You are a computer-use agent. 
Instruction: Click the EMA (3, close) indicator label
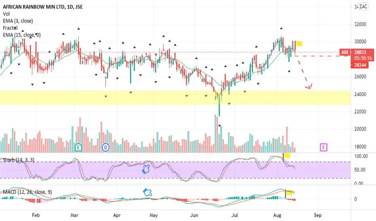pos(18,21)
